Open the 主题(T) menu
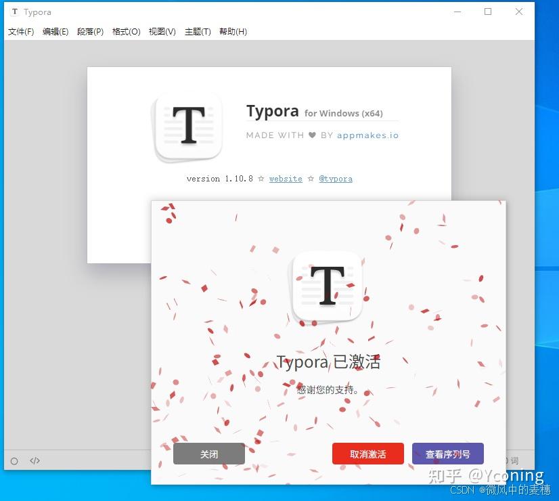 click(198, 31)
